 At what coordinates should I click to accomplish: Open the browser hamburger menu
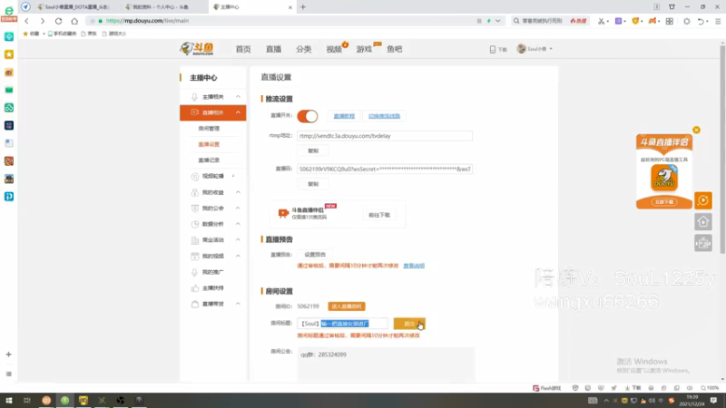pos(718,21)
